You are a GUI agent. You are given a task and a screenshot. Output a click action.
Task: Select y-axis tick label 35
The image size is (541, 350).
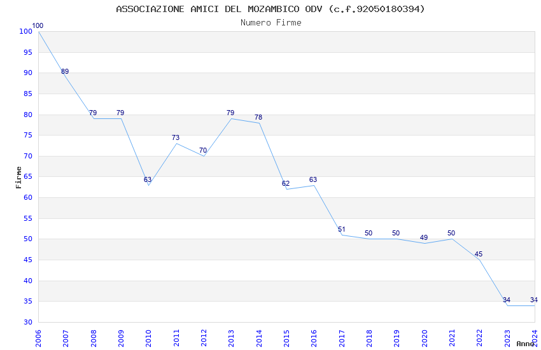pos(28,302)
